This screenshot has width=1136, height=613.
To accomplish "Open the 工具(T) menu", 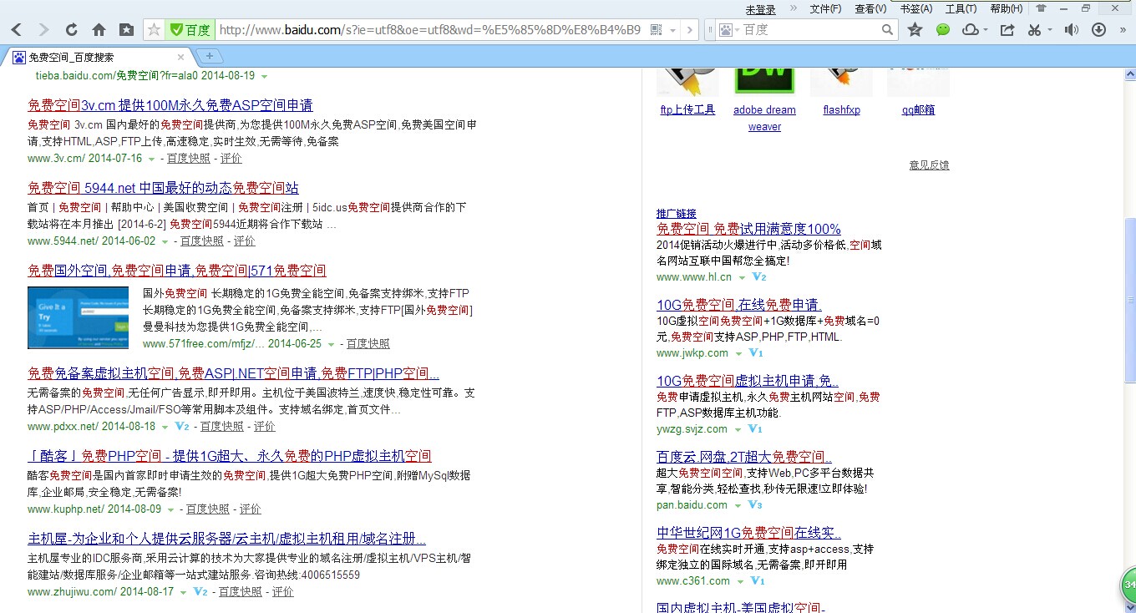I will coord(961,8).
